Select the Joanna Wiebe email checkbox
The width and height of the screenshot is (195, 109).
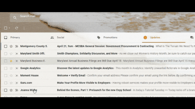5,90
